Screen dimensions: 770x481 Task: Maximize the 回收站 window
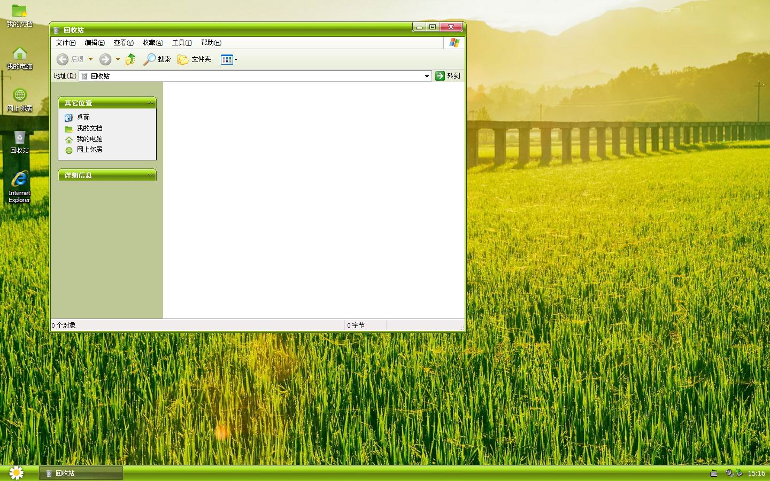pyautogui.click(x=433, y=27)
